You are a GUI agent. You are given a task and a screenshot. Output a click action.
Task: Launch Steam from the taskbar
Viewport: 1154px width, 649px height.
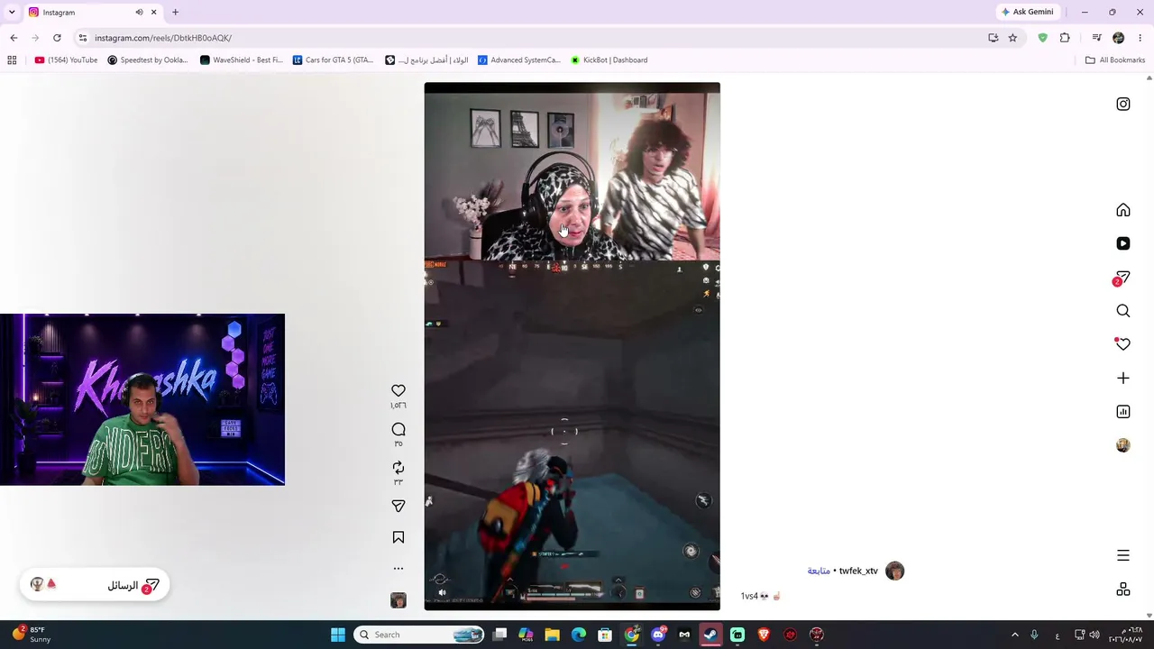[x=710, y=635]
